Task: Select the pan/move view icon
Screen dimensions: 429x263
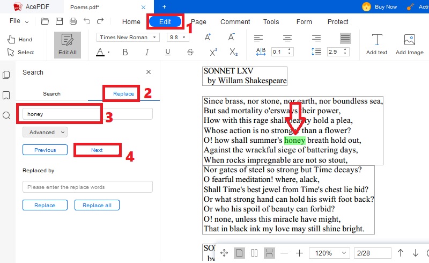Action: pyautogui.click(x=224, y=253)
